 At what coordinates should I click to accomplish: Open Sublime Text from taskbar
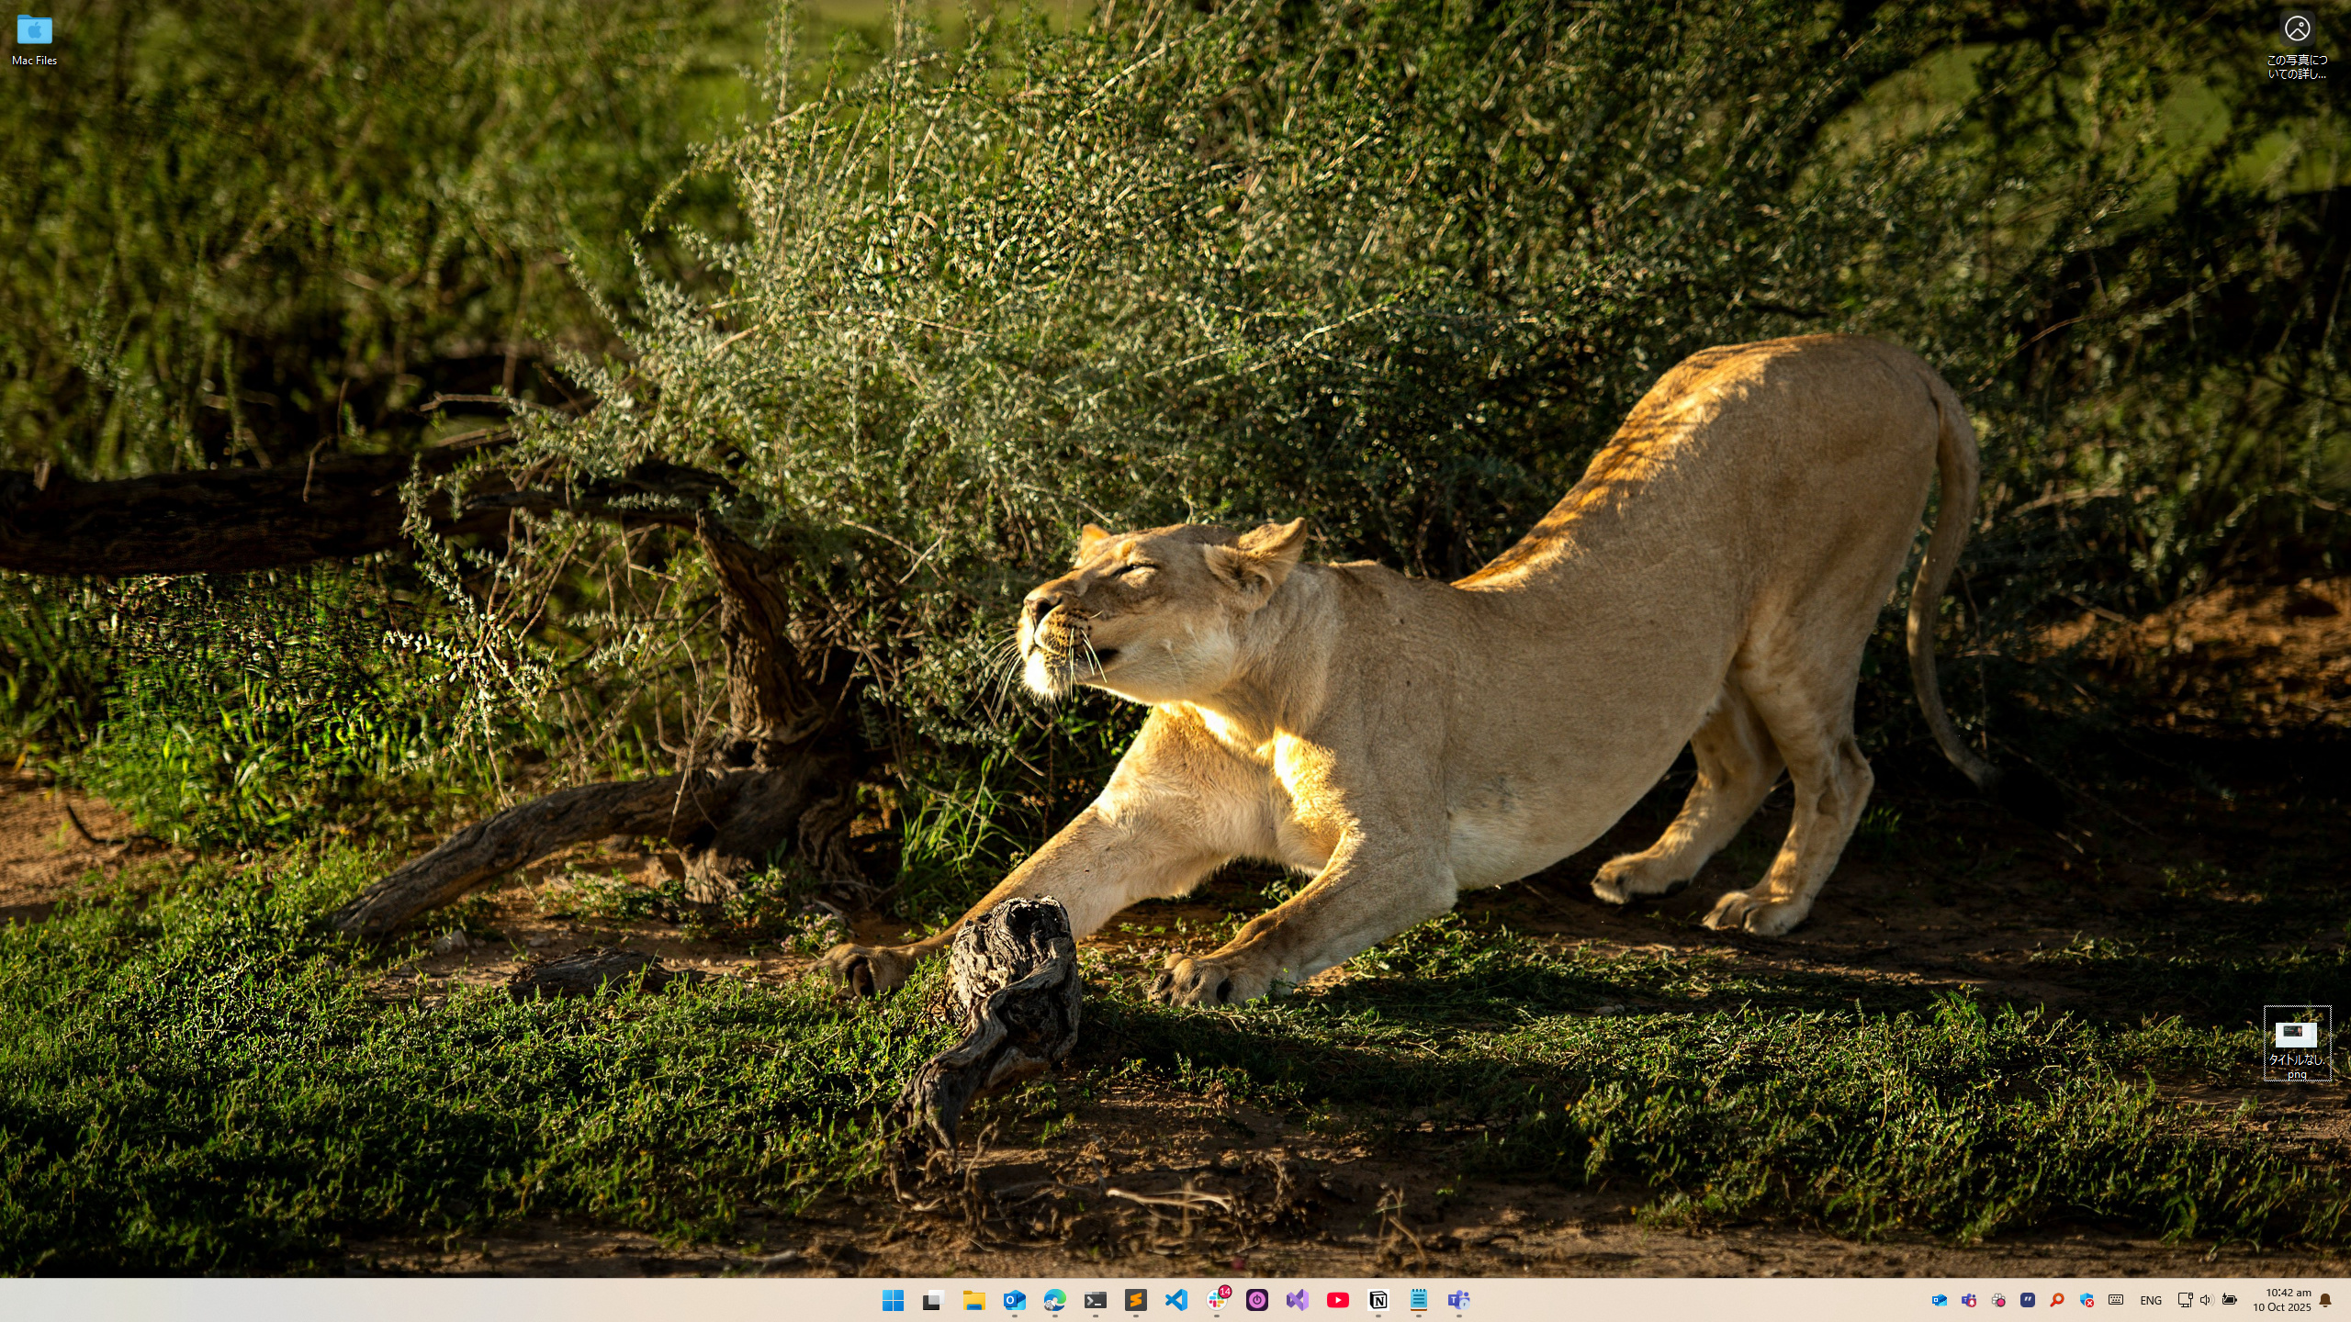coord(1135,1300)
